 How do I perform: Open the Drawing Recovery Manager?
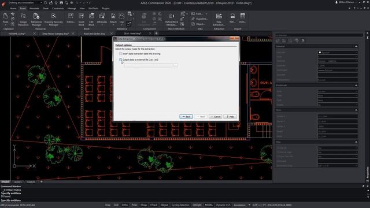pyautogui.click(x=54, y=19)
